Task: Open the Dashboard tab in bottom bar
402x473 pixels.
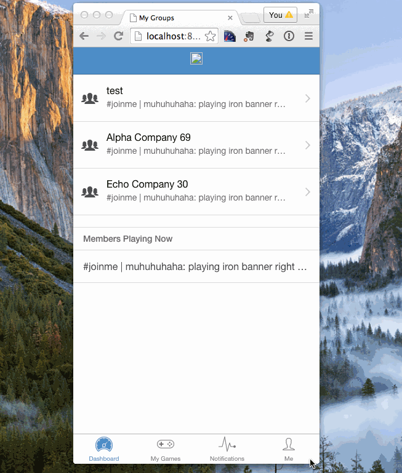Action: (x=104, y=449)
